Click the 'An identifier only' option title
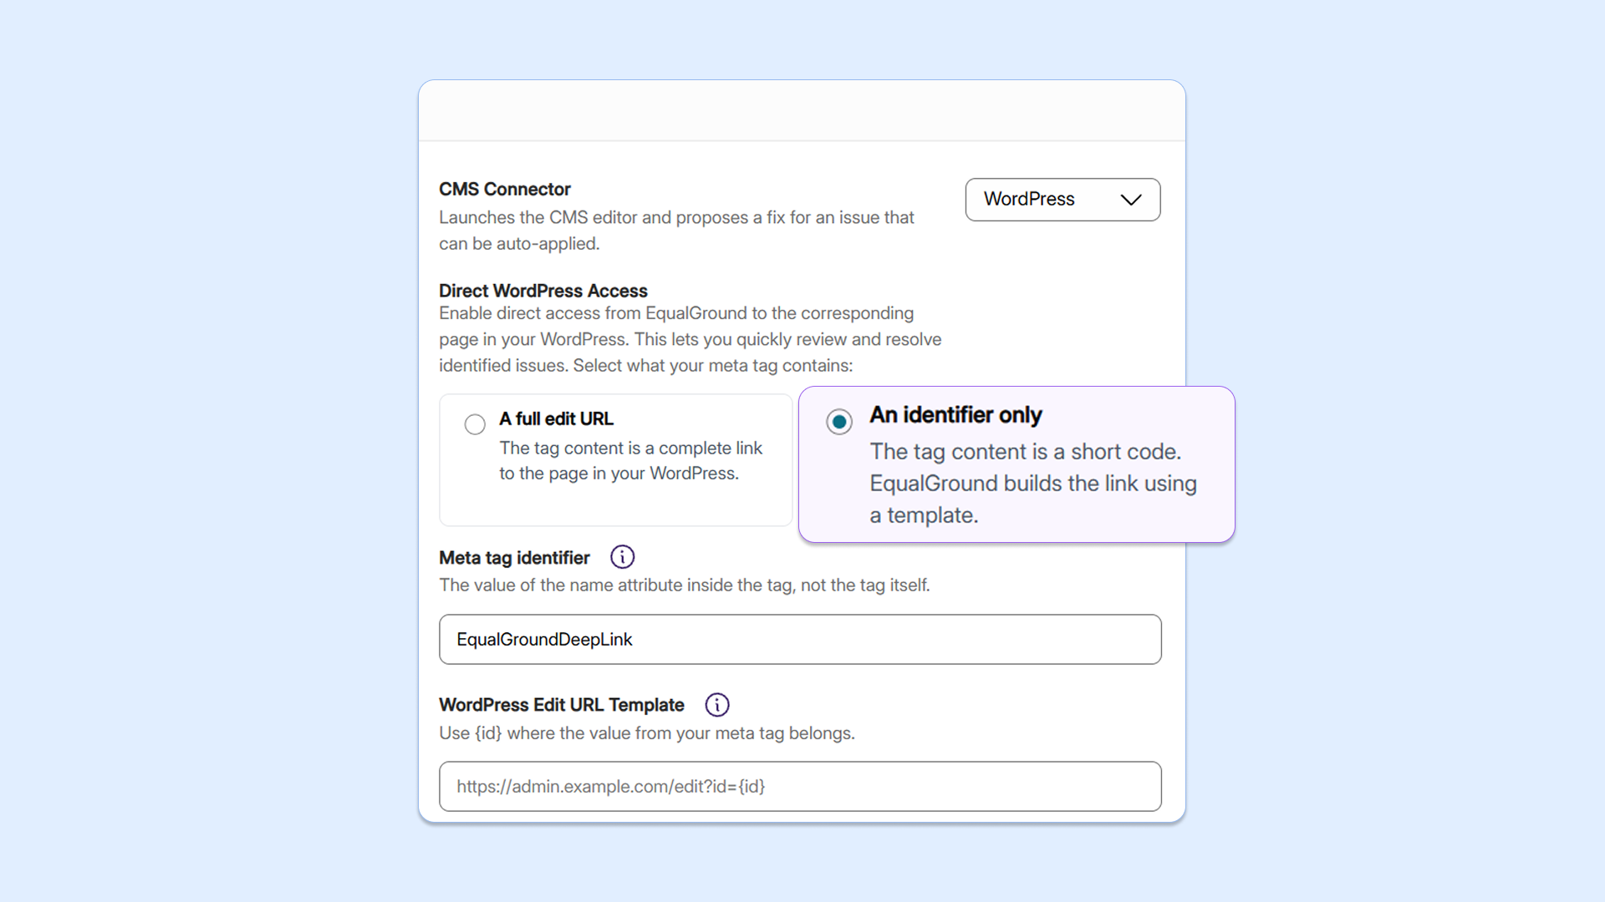1605x902 pixels. click(x=955, y=415)
